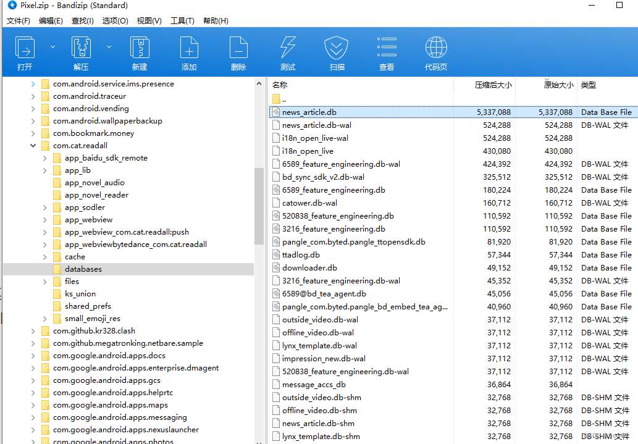Open the Help (帮助) menu

click(x=216, y=21)
